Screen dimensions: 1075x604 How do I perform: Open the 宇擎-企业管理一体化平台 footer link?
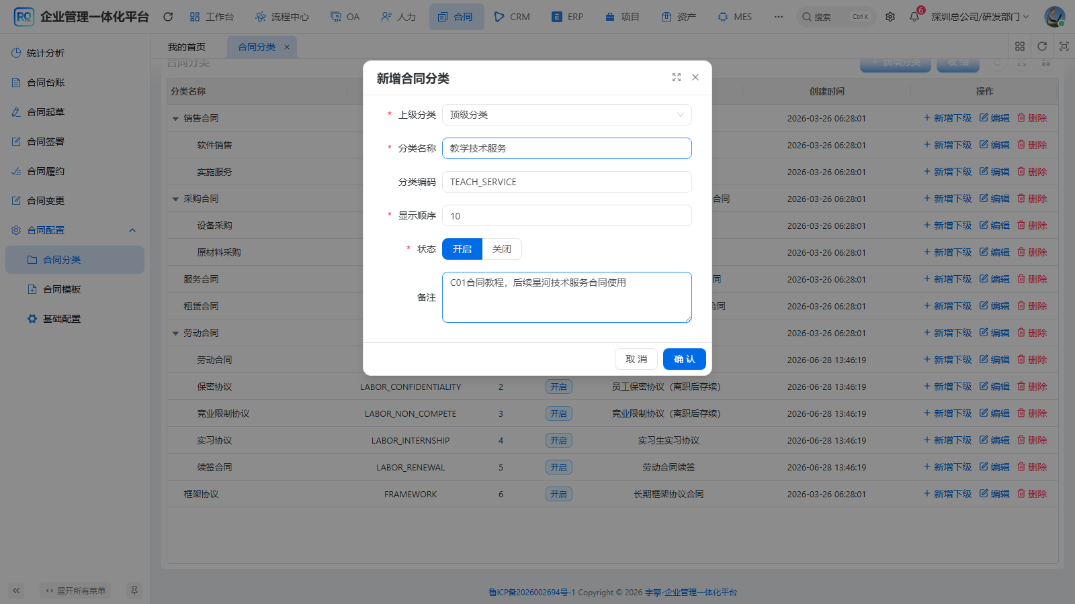pyautogui.click(x=691, y=593)
